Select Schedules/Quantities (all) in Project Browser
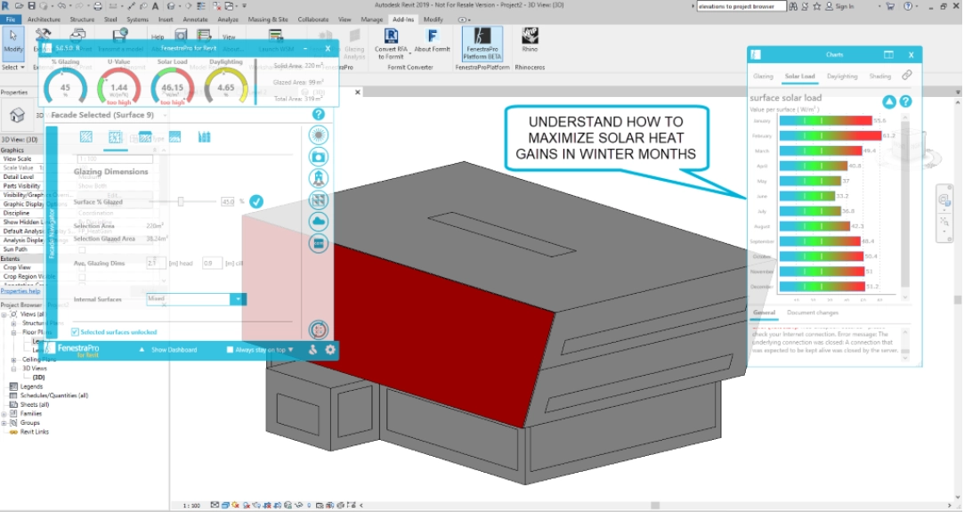964x512 pixels. 54,396
